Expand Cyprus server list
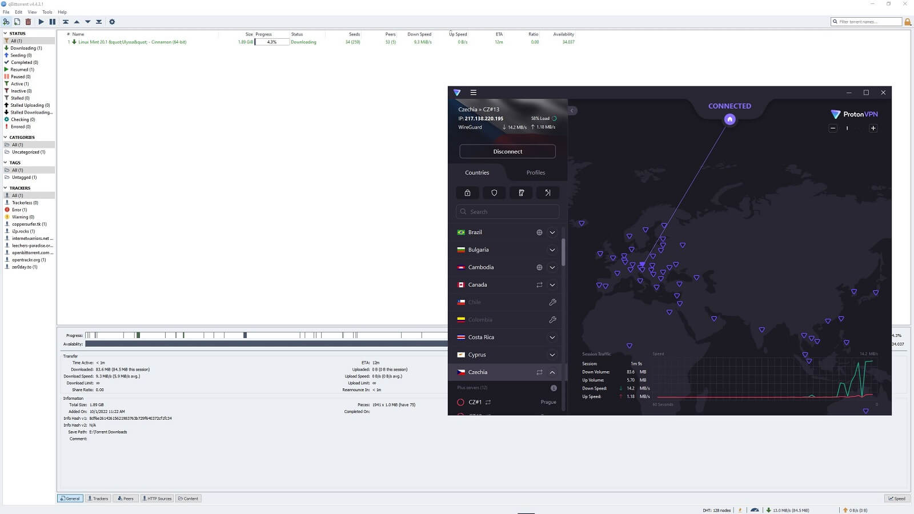 point(552,355)
